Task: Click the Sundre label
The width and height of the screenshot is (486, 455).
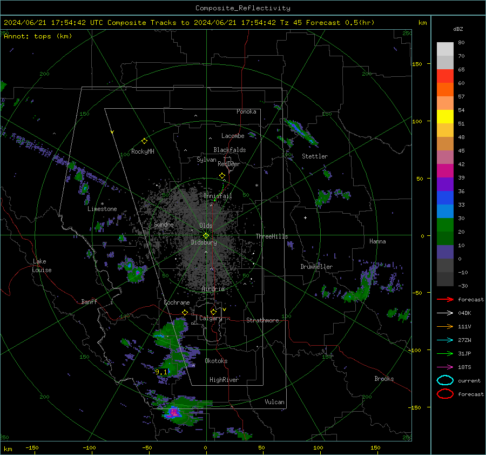Action: pos(164,225)
